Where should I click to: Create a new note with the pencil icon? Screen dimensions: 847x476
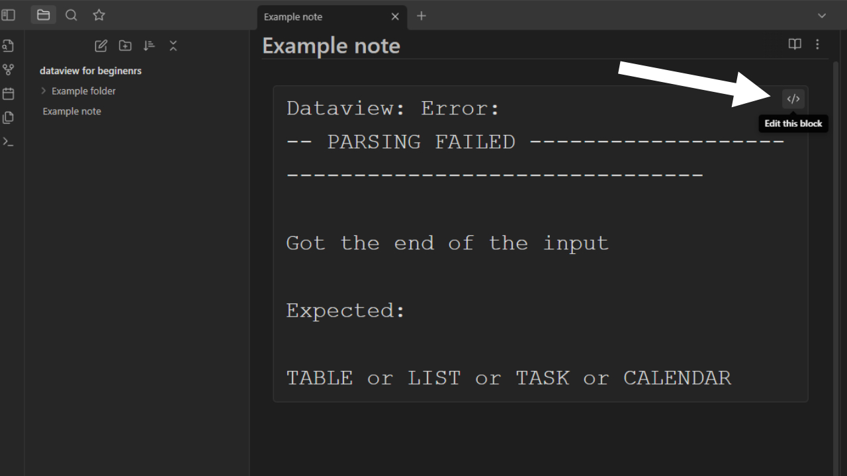click(x=101, y=45)
